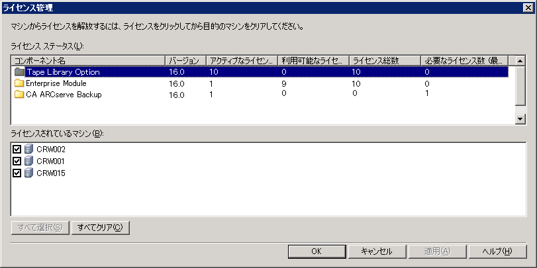537x268 pixels.
Task: Select the CA ARCserve Backup row
Action: 260,95
